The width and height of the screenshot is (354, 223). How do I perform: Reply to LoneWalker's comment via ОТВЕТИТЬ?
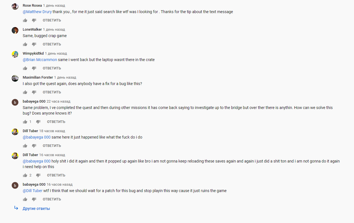point(52,44)
